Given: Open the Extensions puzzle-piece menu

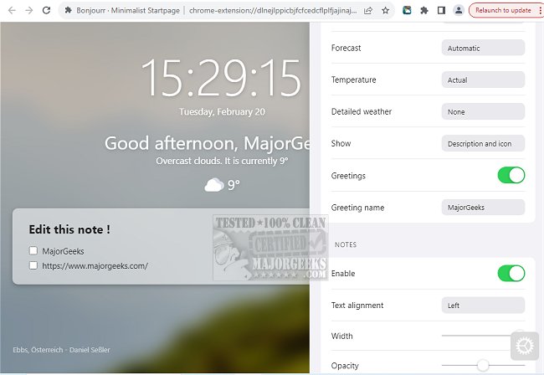Looking at the screenshot, I should click(424, 10).
